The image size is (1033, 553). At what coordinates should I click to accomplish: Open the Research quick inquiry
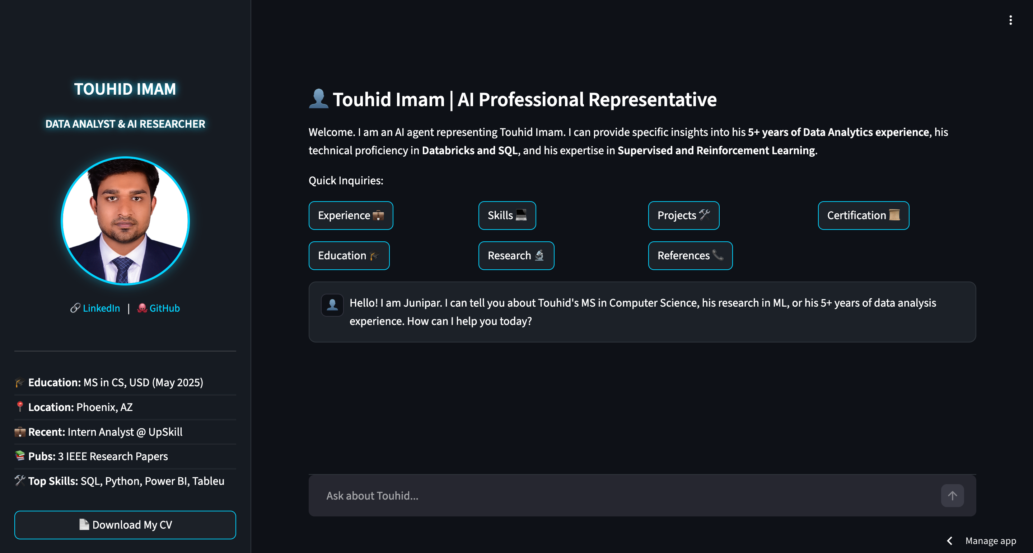pos(516,255)
